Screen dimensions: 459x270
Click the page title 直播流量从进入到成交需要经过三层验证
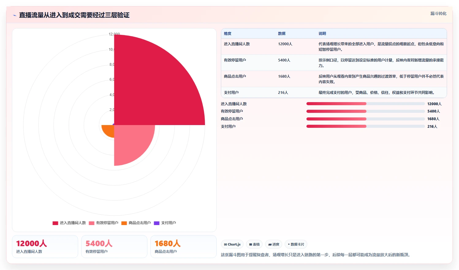click(x=74, y=15)
